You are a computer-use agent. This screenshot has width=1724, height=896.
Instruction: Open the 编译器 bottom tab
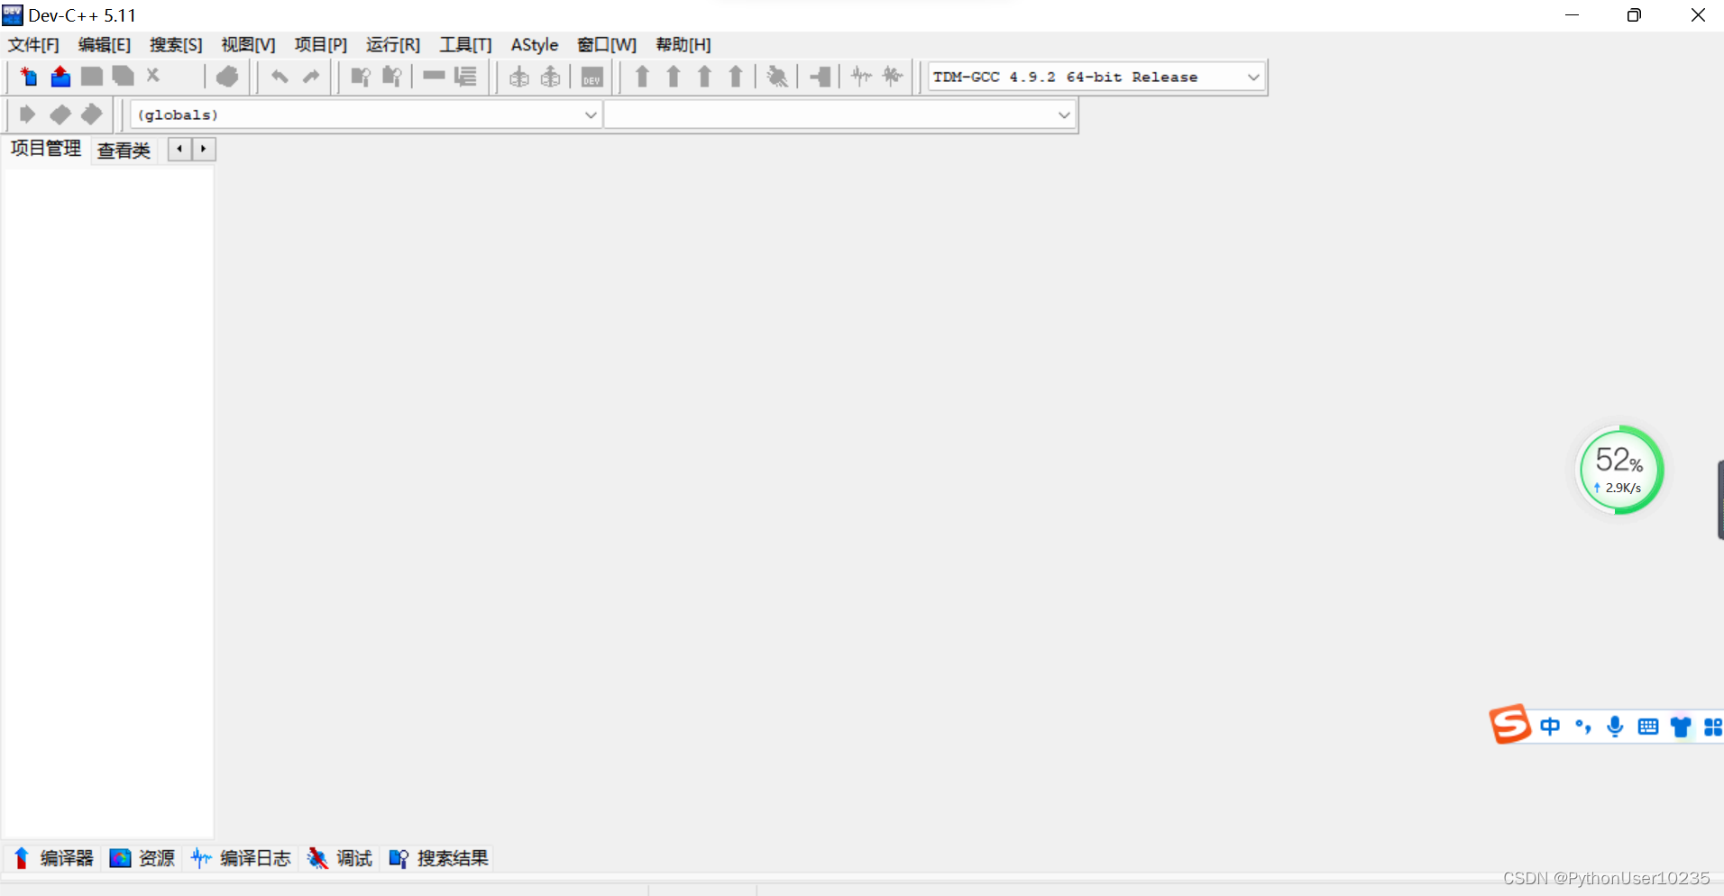(x=54, y=858)
